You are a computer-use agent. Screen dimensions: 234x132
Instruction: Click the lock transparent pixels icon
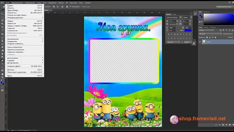coord(207,37)
